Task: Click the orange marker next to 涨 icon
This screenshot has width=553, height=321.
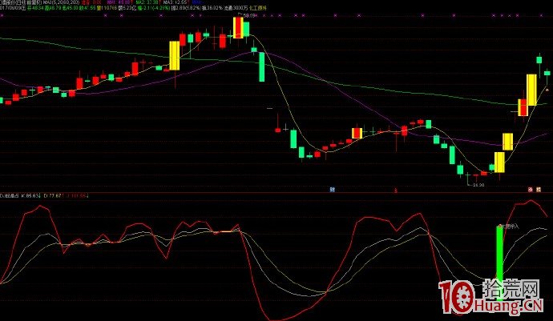Action: click(x=539, y=190)
